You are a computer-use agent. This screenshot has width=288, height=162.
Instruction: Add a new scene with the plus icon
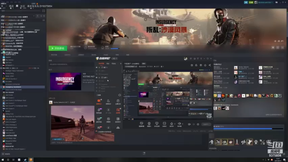click(121, 64)
